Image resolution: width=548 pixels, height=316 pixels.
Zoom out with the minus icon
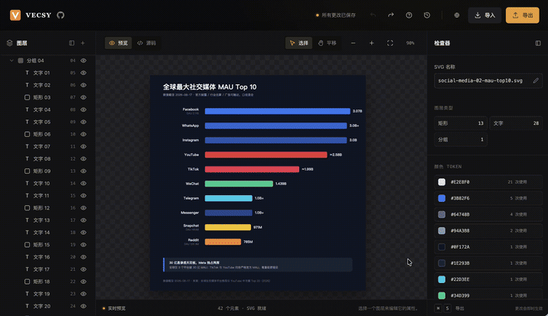point(354,43)
